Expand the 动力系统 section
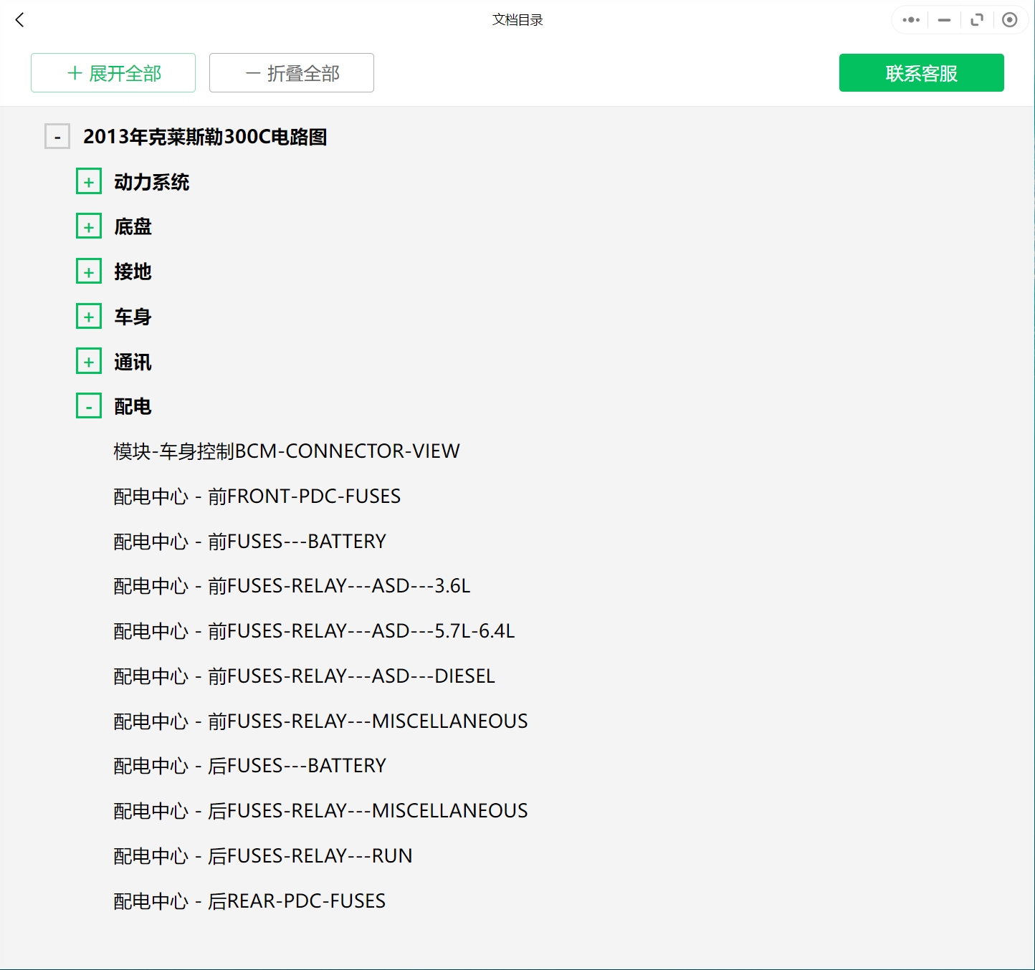The width and height of the screenshot is (1035, 970). (x=88, y=181)
